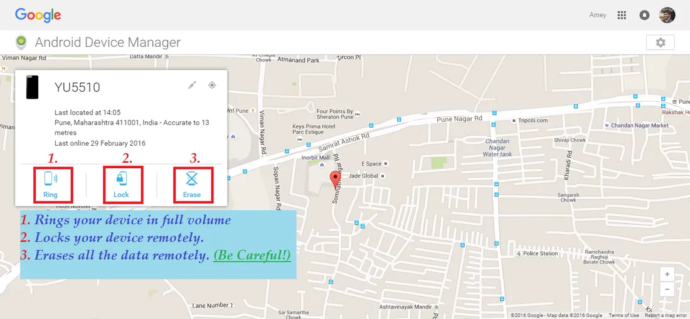
Task: Click Datta Mandir map label
Action: 147,57
